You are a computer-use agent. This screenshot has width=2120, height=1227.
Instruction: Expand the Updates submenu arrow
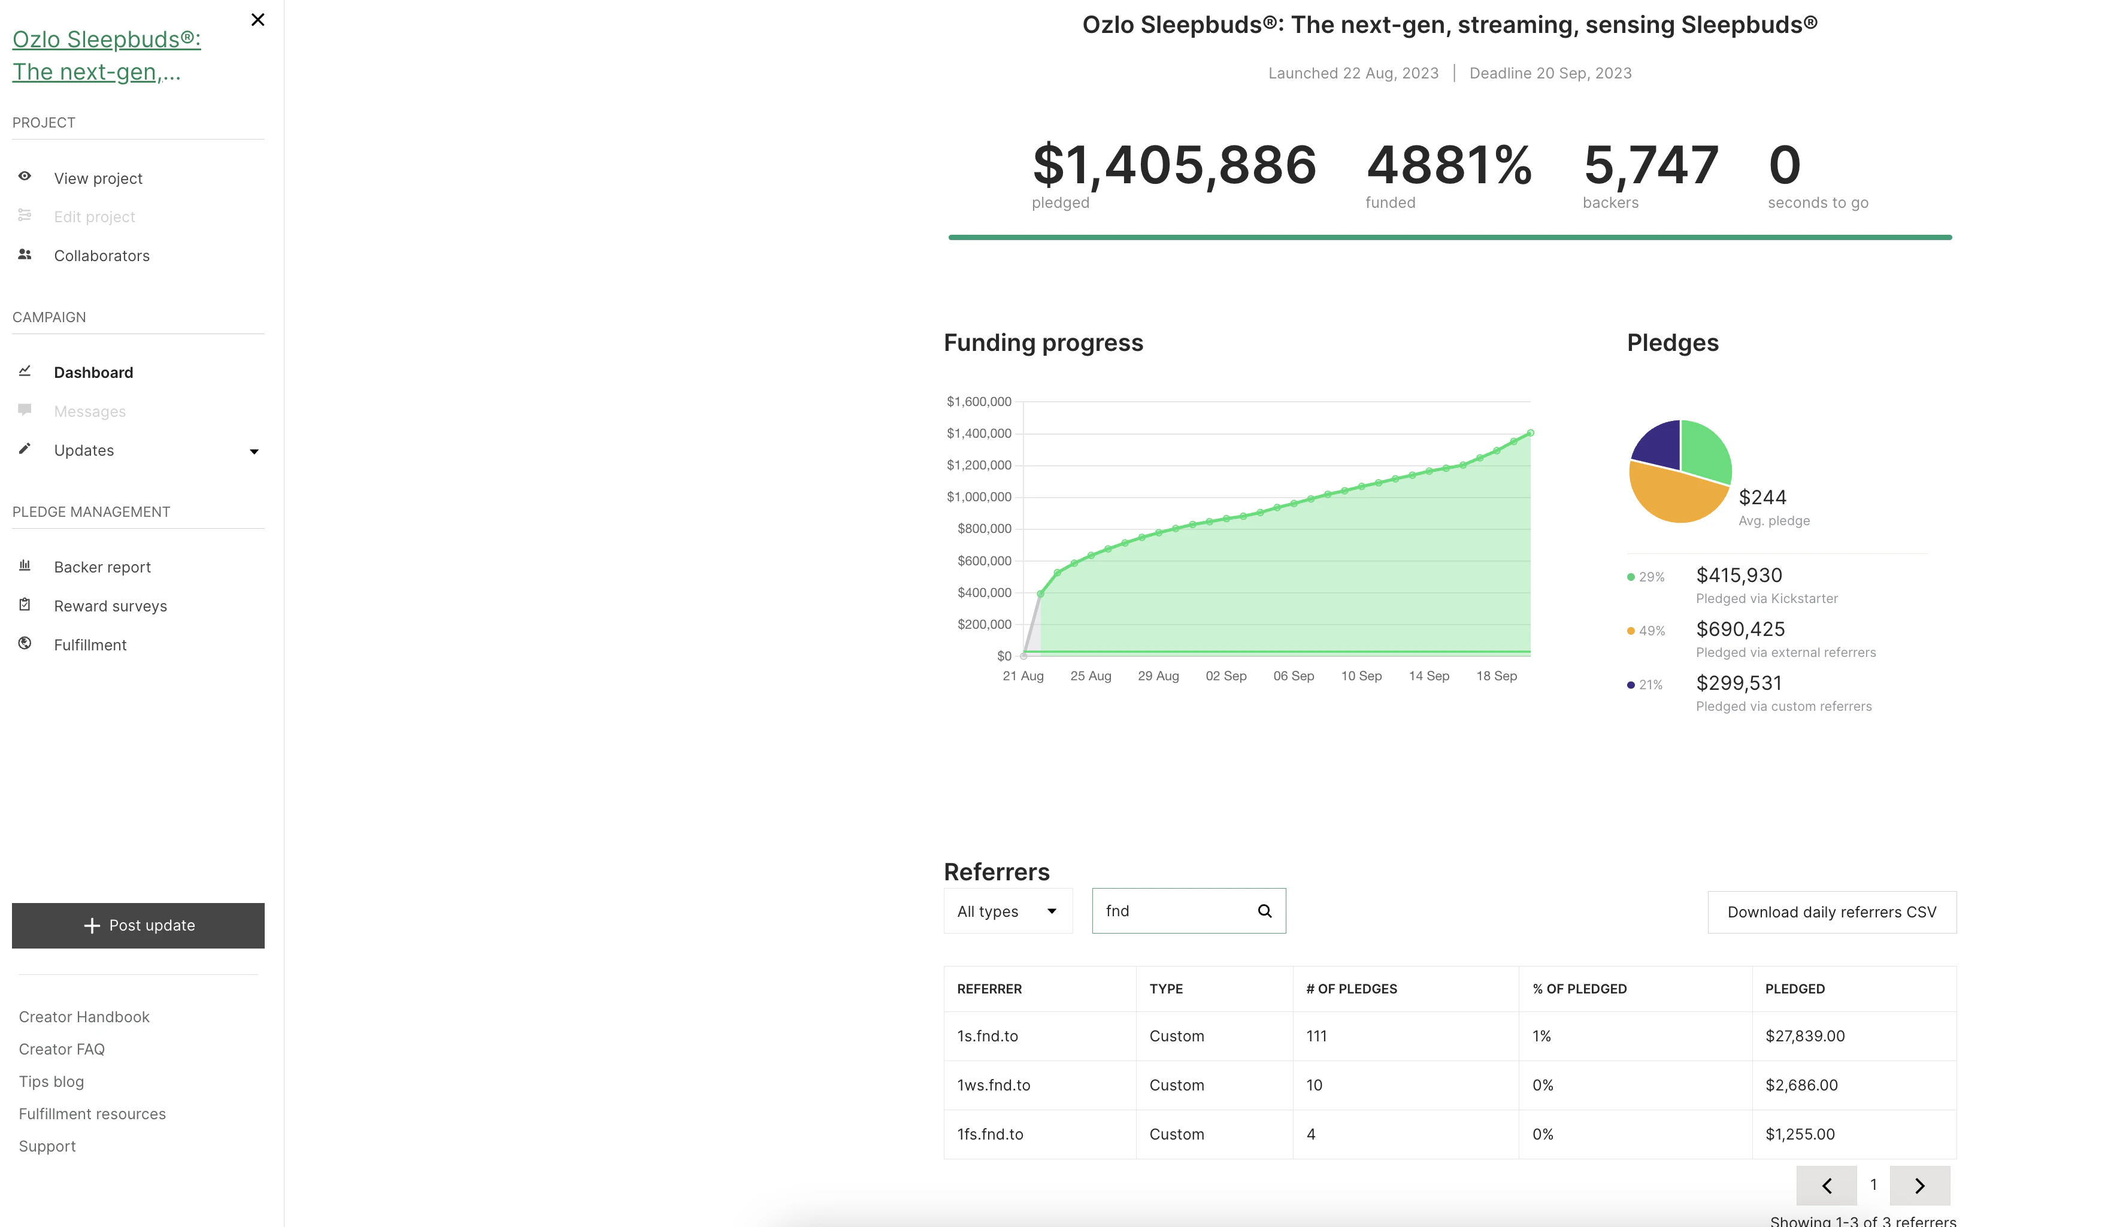click(254, 452)
